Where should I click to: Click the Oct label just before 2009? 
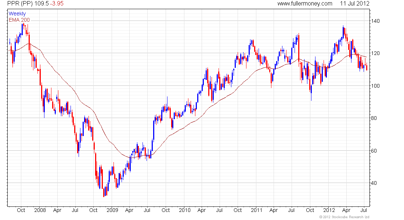pyautogui.click(x=93, y=210)
